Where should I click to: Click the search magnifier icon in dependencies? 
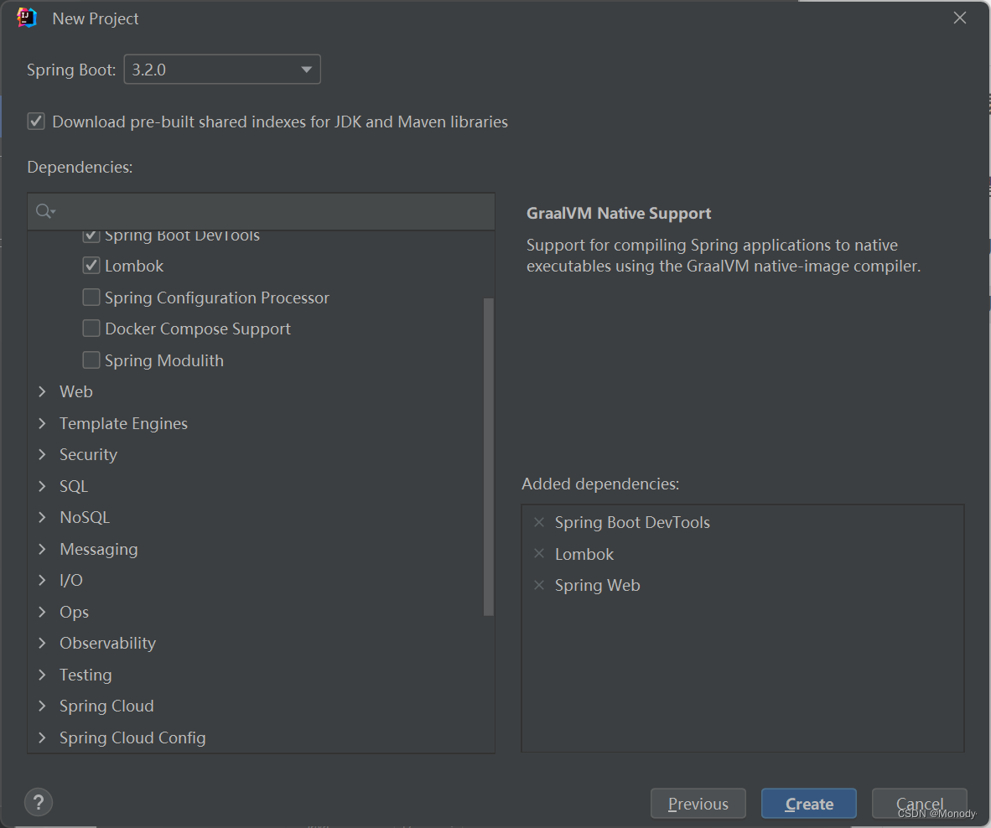pos(45,211)
